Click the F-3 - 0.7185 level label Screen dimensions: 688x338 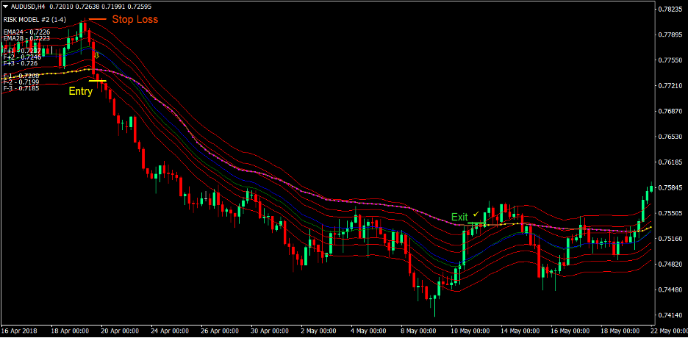pyautogui.click(x=21, y=88)
